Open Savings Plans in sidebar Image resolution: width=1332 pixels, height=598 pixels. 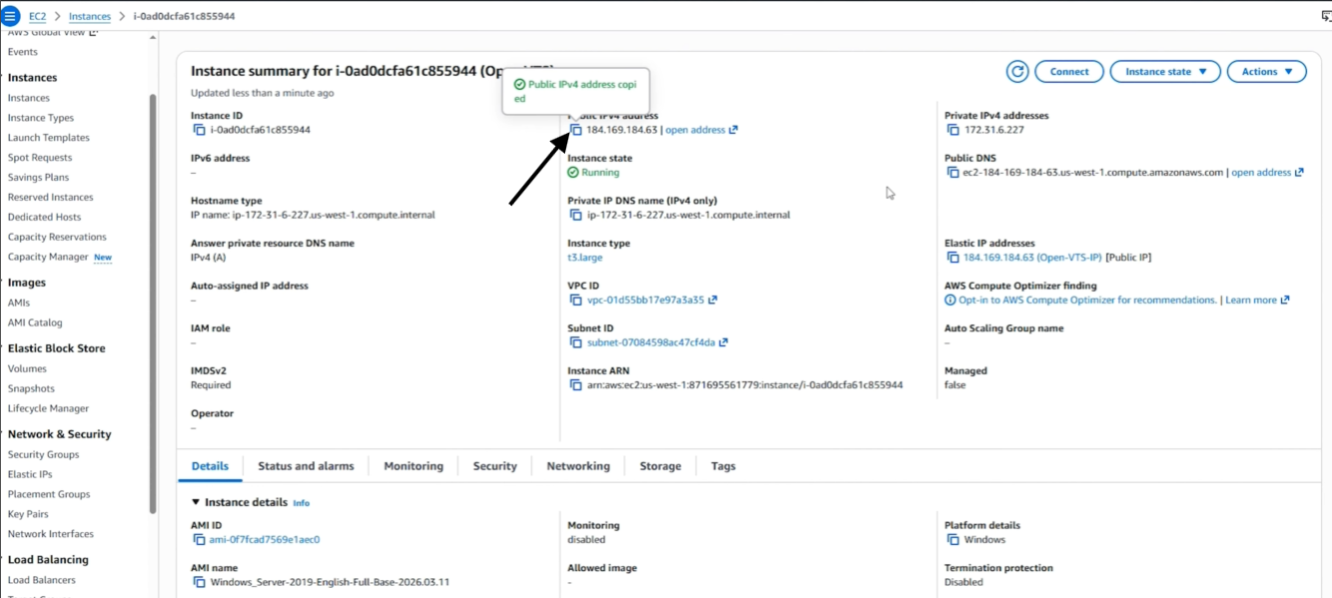click(x=38, y=178)
